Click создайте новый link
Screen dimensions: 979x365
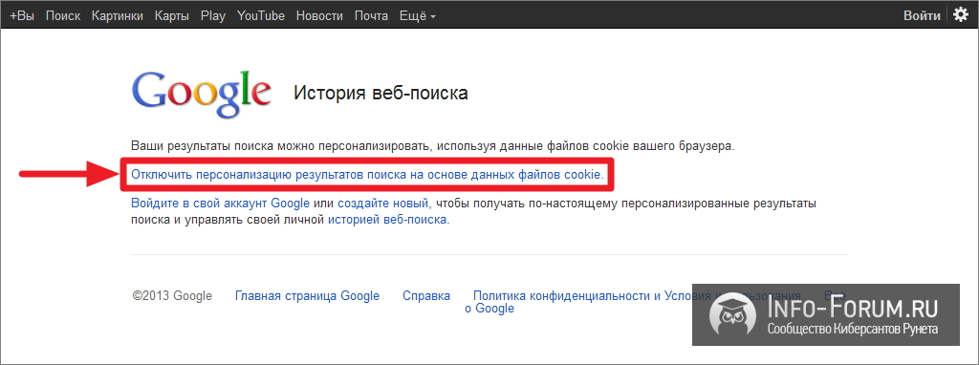[x=383, y=204]
